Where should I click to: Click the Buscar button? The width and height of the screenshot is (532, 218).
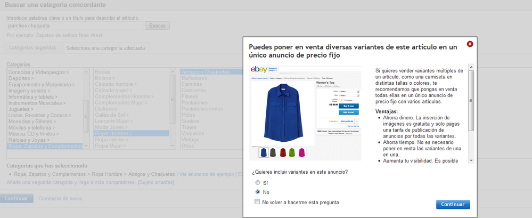tap(157, 26)
